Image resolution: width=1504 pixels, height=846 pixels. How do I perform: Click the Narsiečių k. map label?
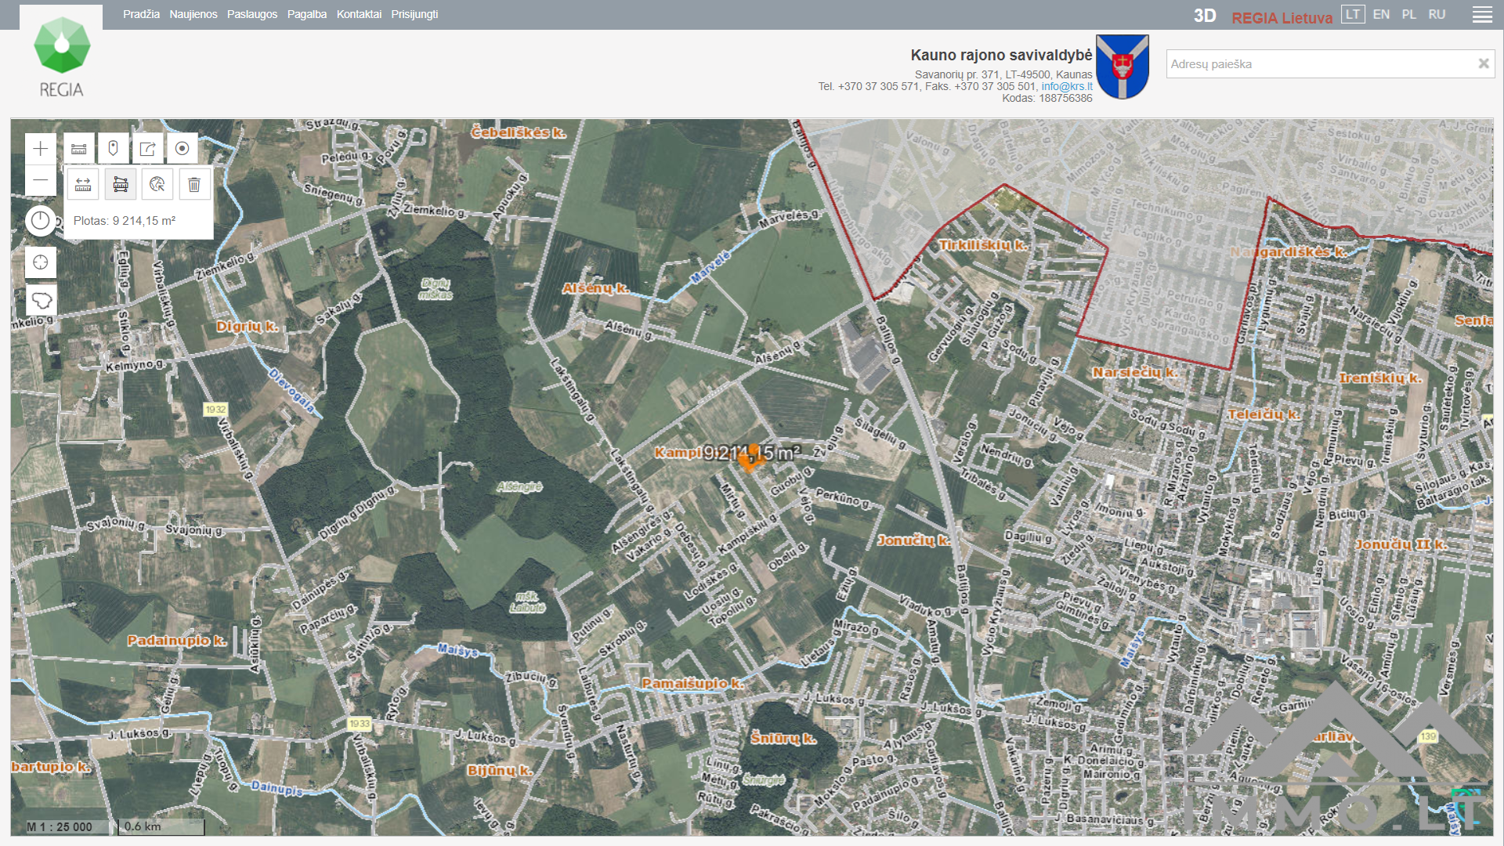(x=1135, y=372)
